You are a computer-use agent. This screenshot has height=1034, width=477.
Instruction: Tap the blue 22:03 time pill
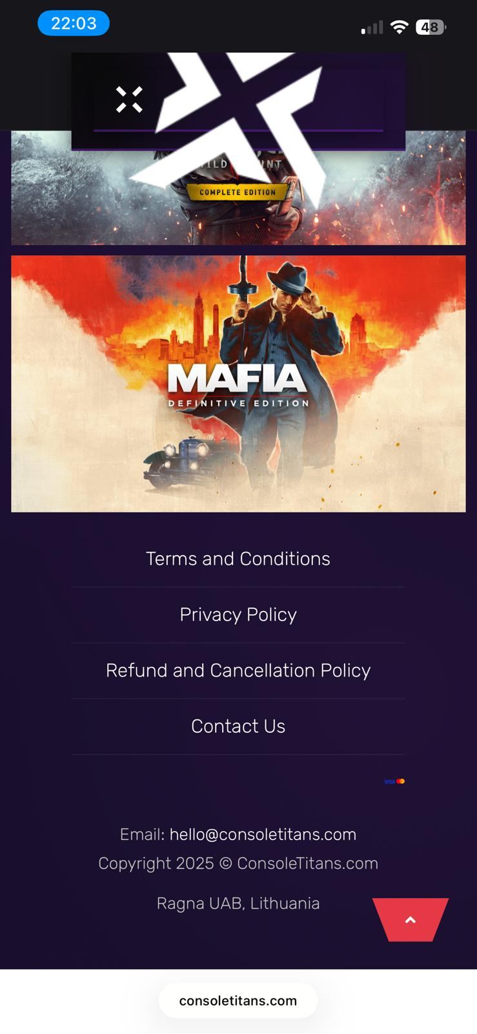74,23
